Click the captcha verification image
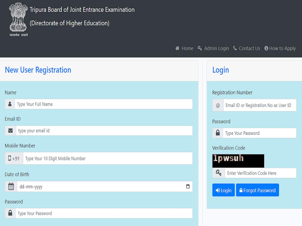 tap(238, 161)
